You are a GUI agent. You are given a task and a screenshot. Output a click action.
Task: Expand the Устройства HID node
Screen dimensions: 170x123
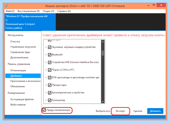pos(46,62)
